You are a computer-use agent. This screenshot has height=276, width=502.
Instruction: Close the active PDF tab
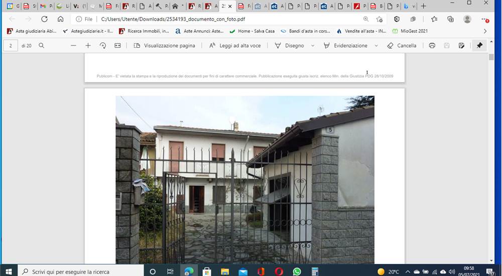coord(230,6)
